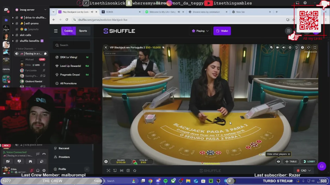Viewport: 330px width, 185px height.
Task: Open live chat panel icon in game
Action: pos(271,47)
